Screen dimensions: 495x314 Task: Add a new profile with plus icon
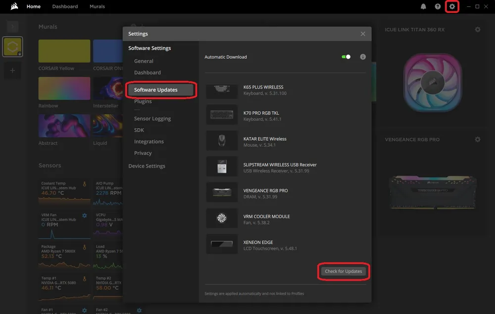[13, 70]
